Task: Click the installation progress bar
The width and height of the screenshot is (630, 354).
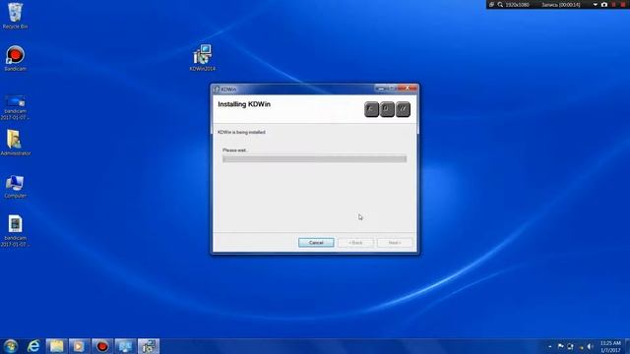Action: point(314,159)
